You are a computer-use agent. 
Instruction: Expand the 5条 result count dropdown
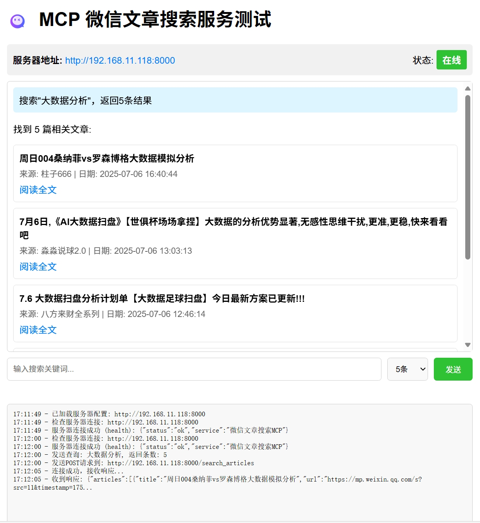pos(407,369)
